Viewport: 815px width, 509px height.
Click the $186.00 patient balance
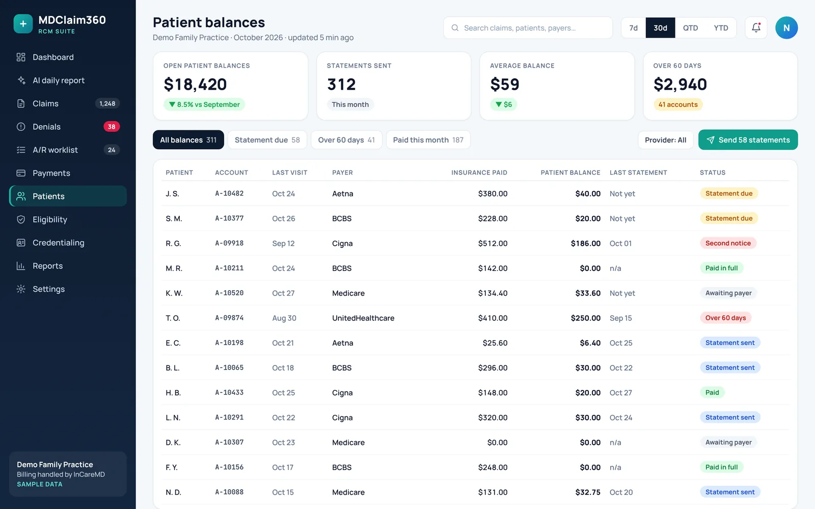coord(586,243)
